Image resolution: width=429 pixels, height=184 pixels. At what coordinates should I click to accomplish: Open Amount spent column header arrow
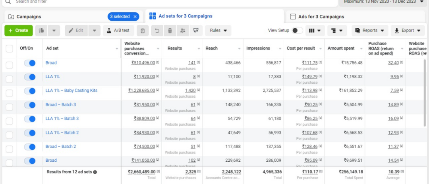(361, 48)
